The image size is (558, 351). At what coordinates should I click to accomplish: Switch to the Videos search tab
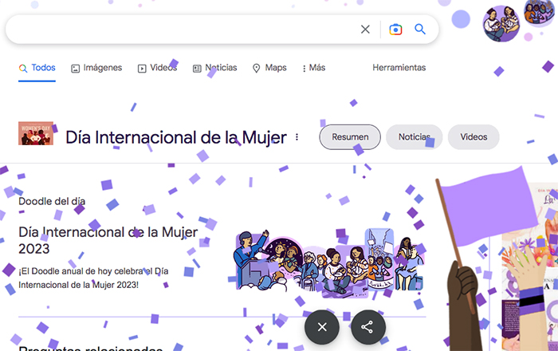157,68
